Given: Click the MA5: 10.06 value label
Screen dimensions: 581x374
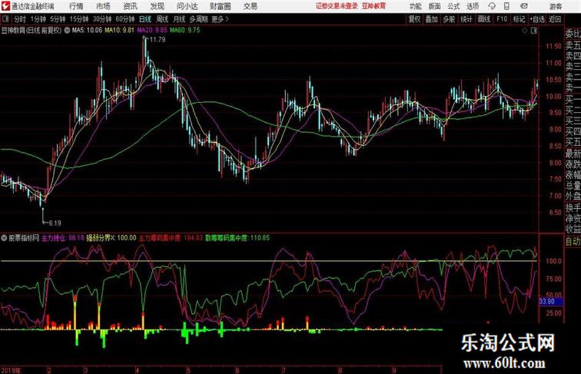Looking at the screenshot, I should coord(87,30).
